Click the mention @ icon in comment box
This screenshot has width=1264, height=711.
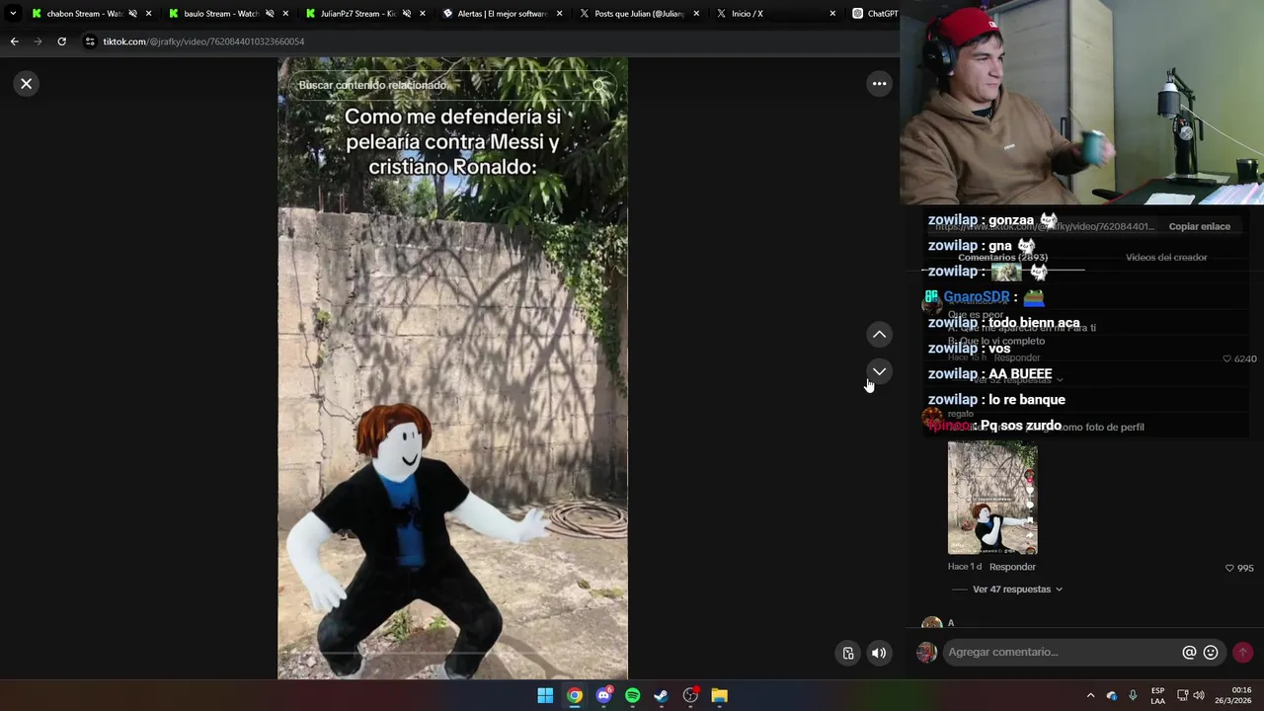(1189, 653)
